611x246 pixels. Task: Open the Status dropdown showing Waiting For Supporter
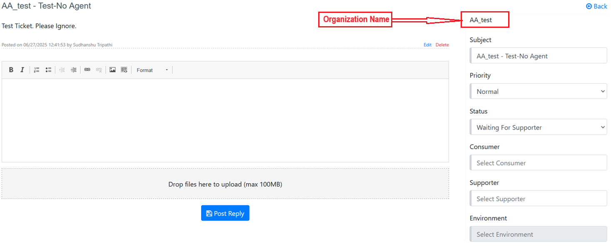pos(538,127)
